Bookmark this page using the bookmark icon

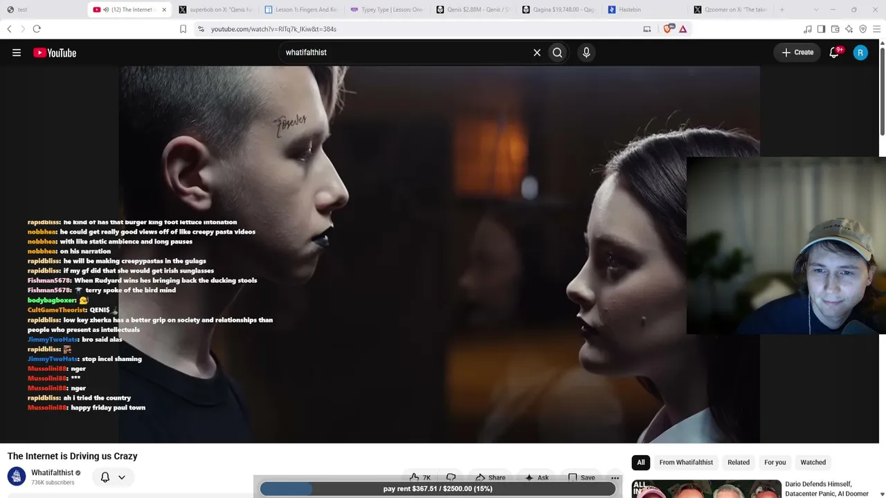(183, 29)
